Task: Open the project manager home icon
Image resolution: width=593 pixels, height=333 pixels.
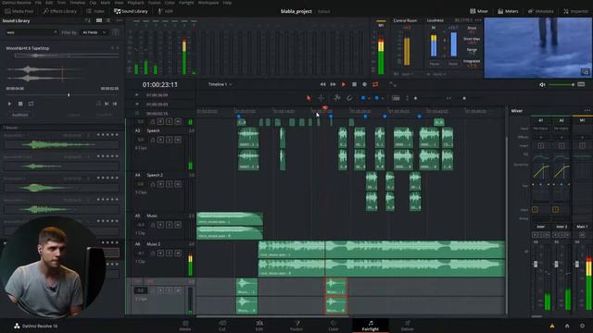Action: (567, 326)
